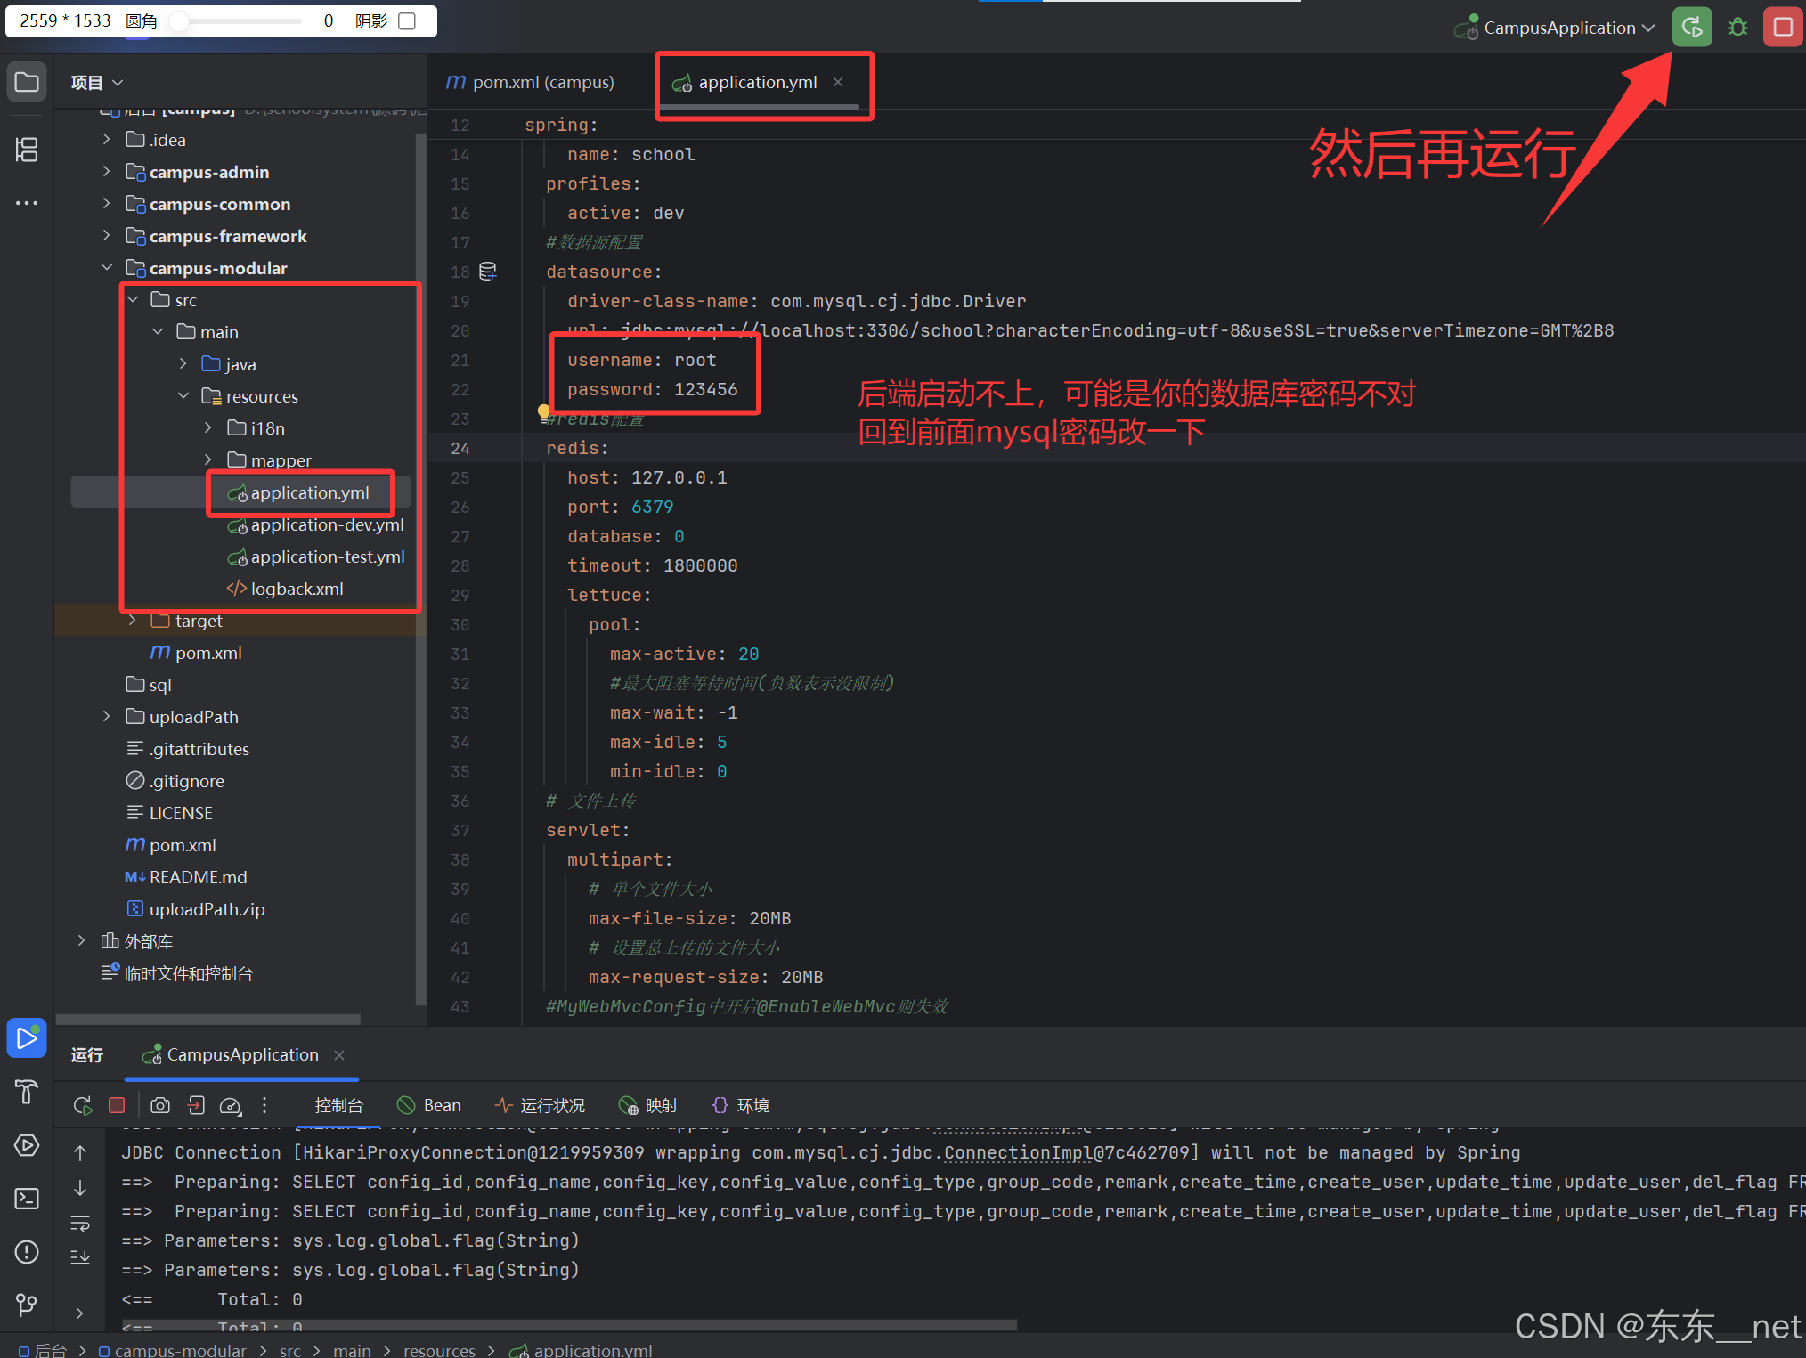The image size is (1806, 1358).
Task: Open the Bean tab in run panel
Action: (430, 1105)
